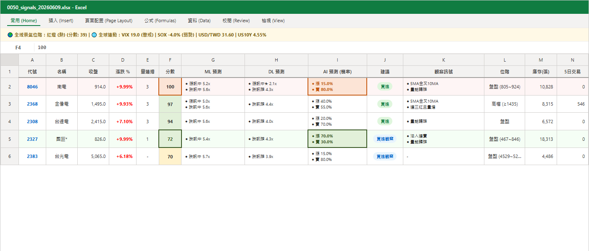This screenshot has height=251, width=589.
Task: Select the closing price cell 914.0
Action: [93, 87]
